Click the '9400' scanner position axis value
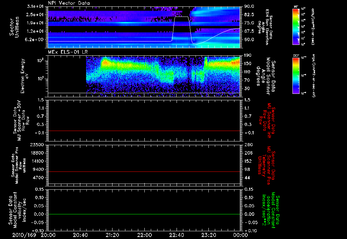The width and height of the screenshot is (347, 239). pos(39,169)
